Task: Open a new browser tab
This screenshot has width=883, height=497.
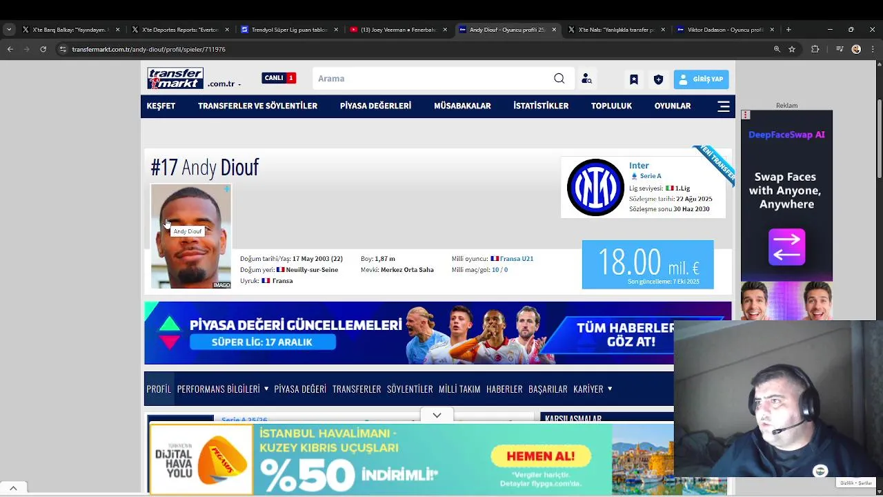Action: (788, 30)
